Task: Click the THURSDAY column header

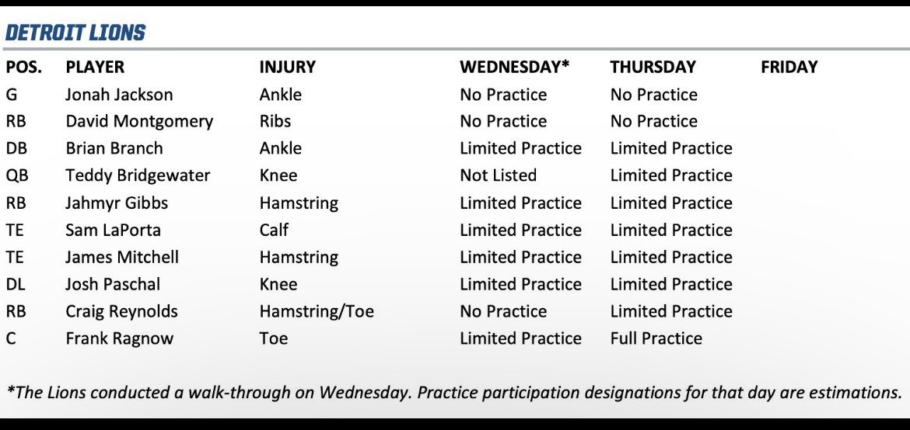Action: tap(653, 68)
